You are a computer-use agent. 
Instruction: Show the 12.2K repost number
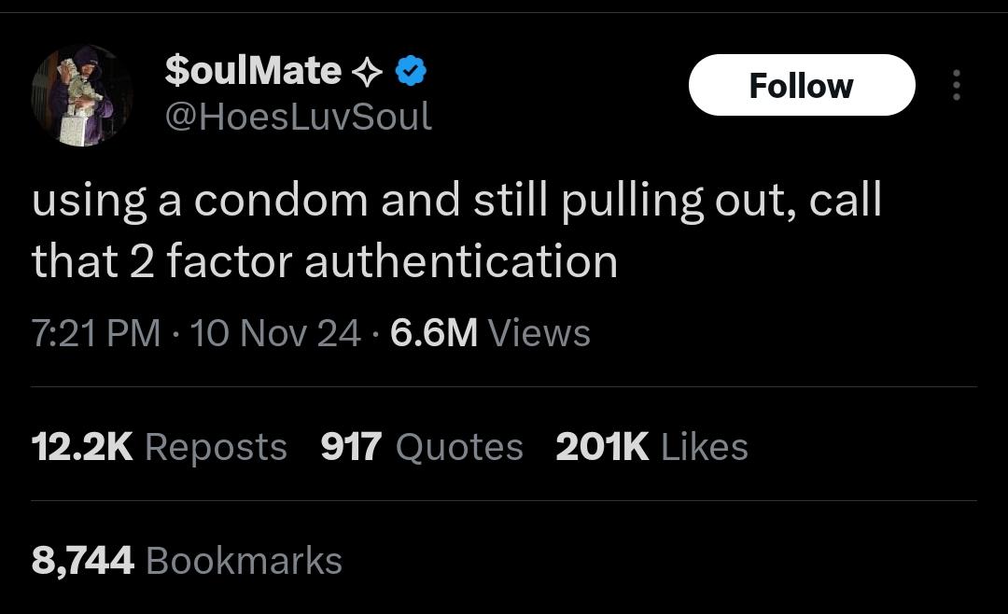(82, 447)
